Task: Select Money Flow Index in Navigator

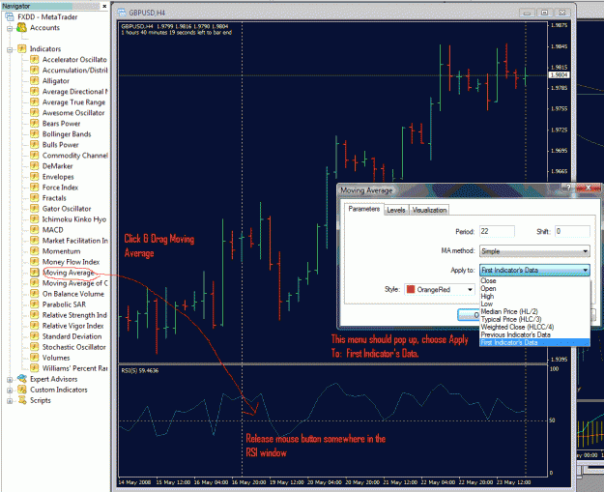Action: 71,262
